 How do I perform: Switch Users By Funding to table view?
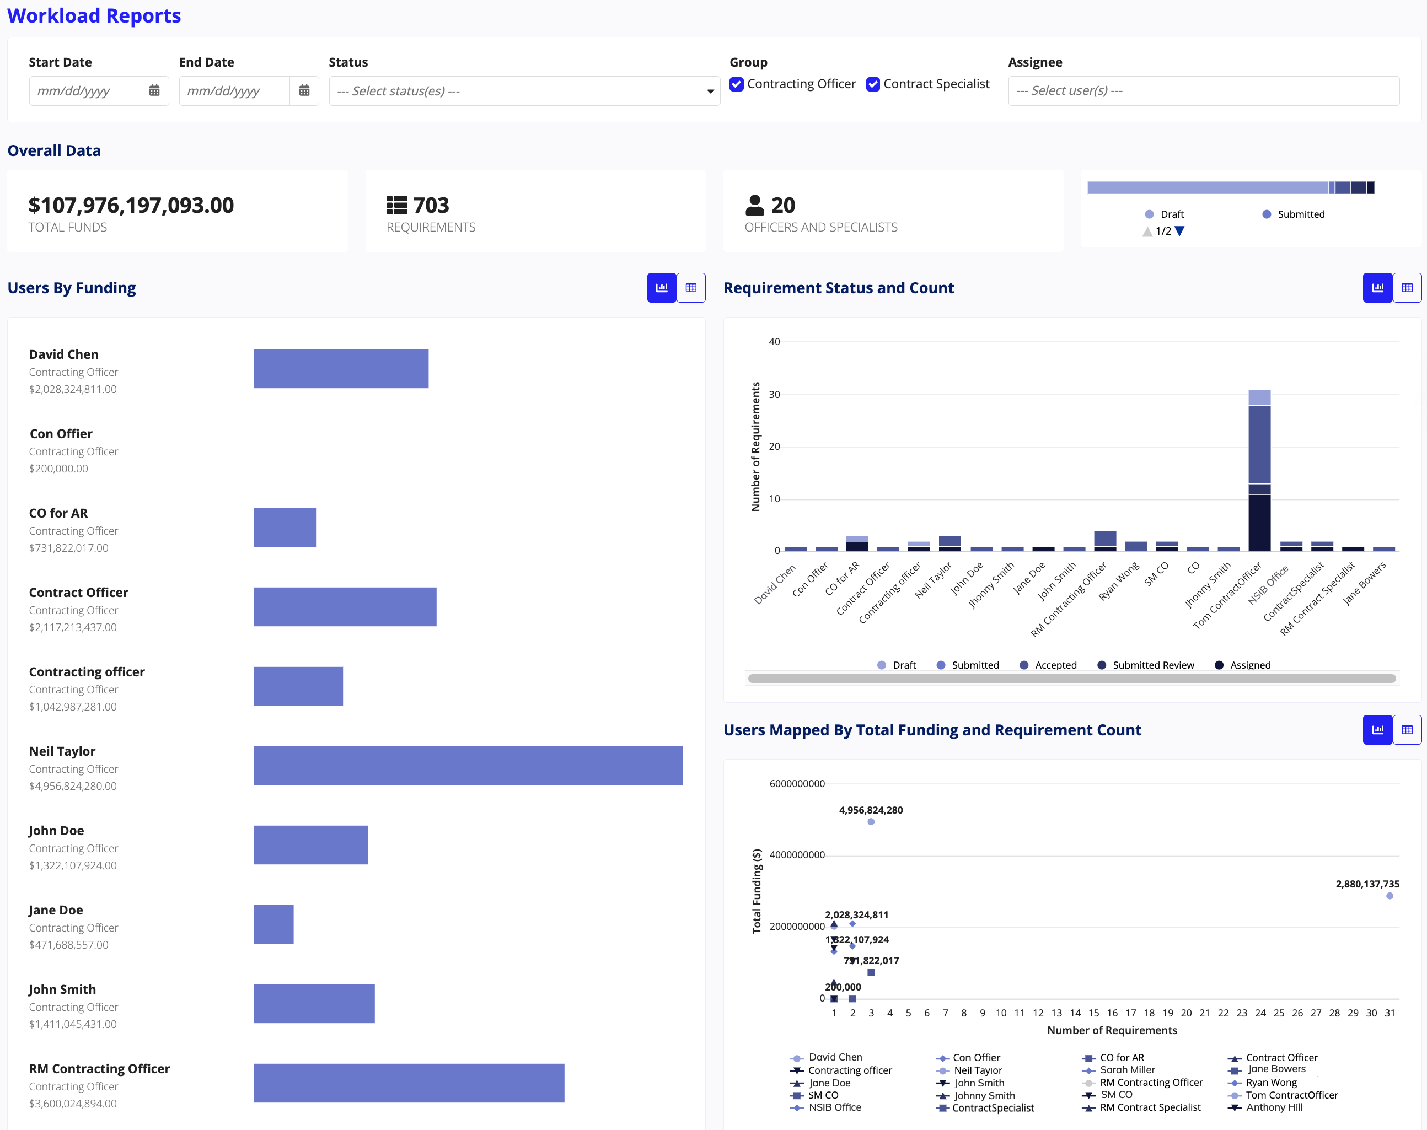tap(691, 288)
